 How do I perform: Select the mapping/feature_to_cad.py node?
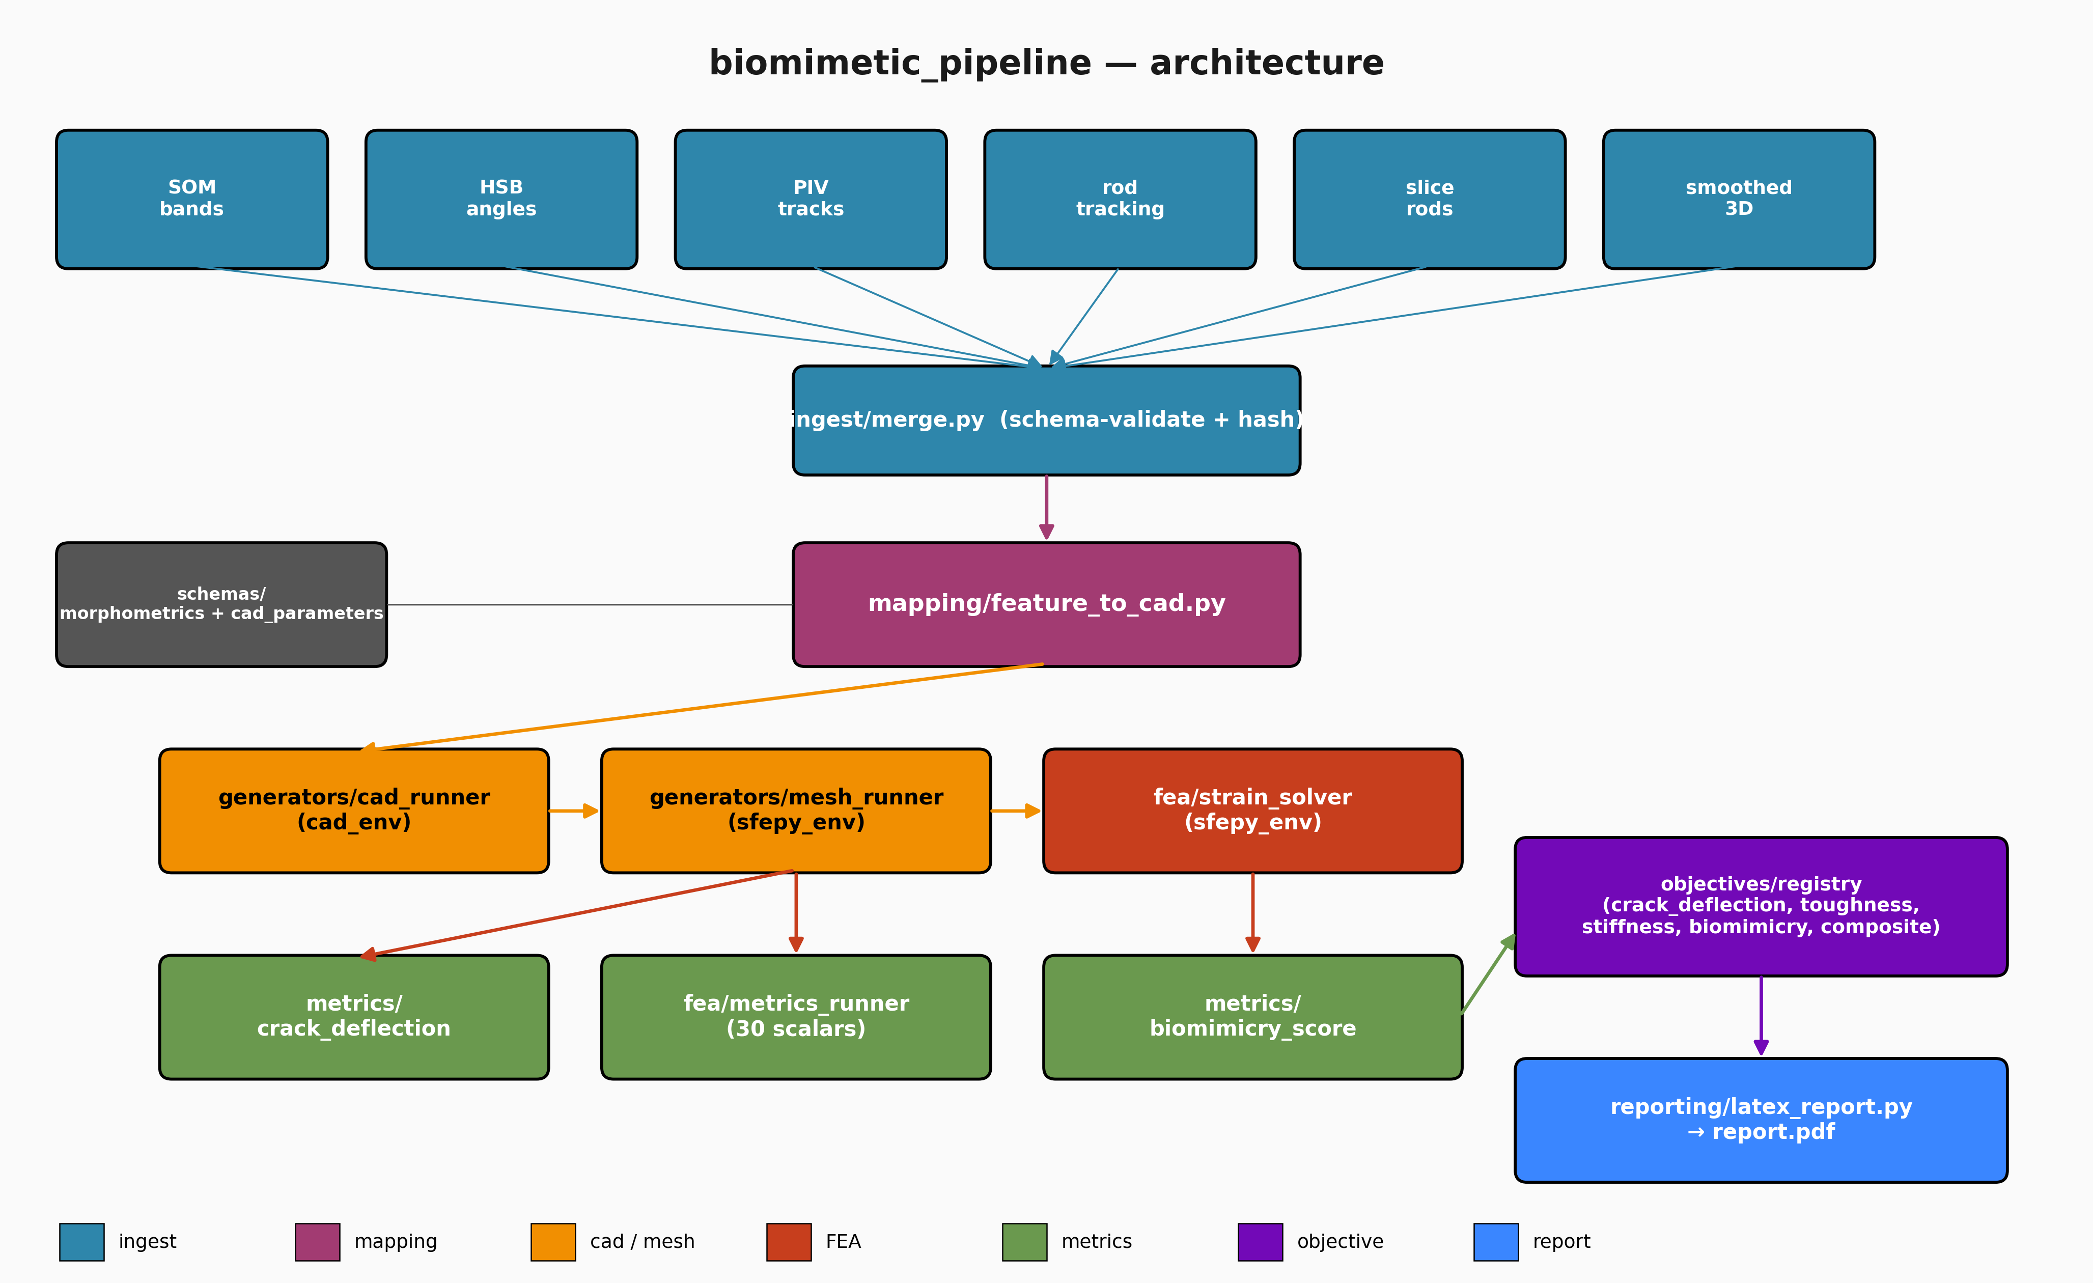pos(1047,604)
